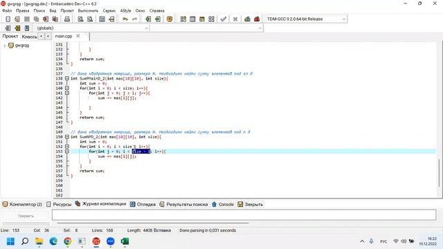
Task: Click the editor vertical scrollbar thumb
Action: coord(439,172)
